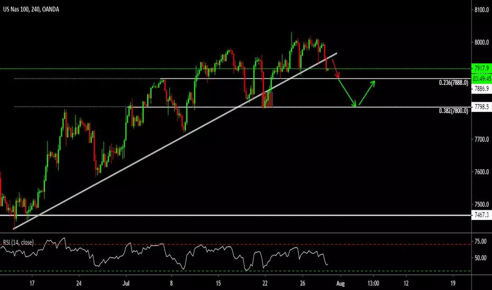Click the RSI 50.00 scale value
This screenshot has height=290, width=492.
click(x=480, y=258)
